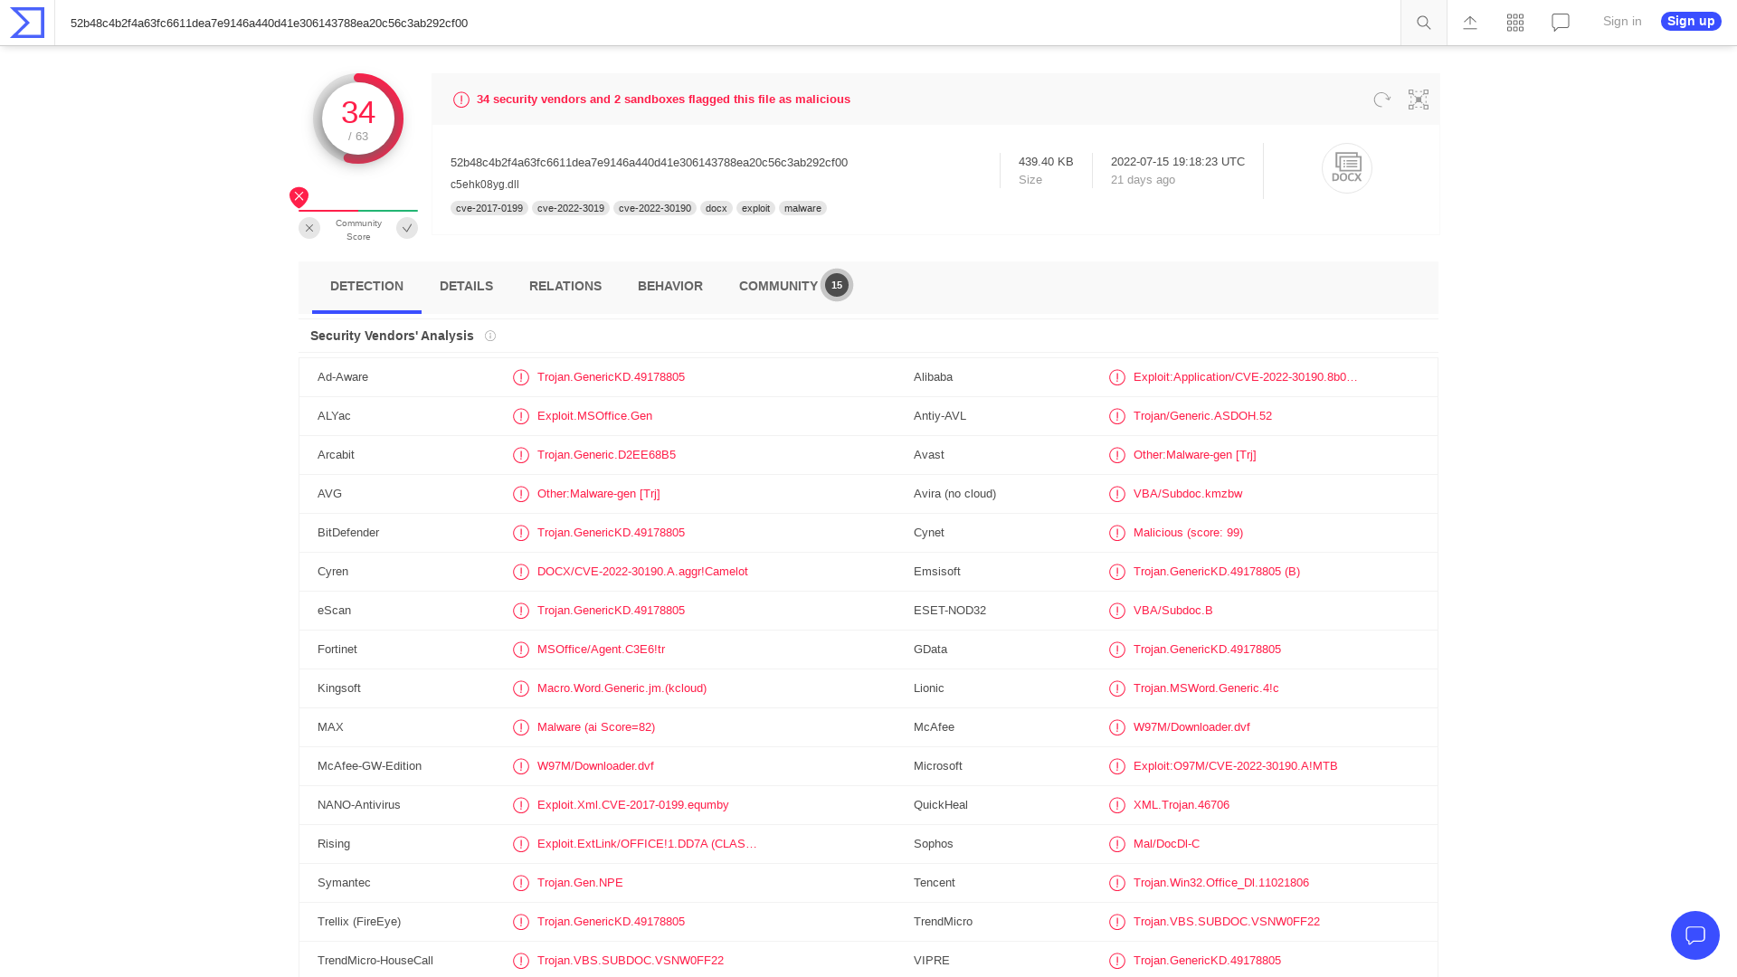Click the Sign up button

pyautogui.click(x=1691, y=21)
